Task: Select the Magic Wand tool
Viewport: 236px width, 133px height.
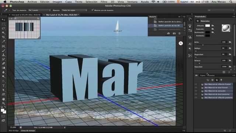Action: [x=3, y=33]
